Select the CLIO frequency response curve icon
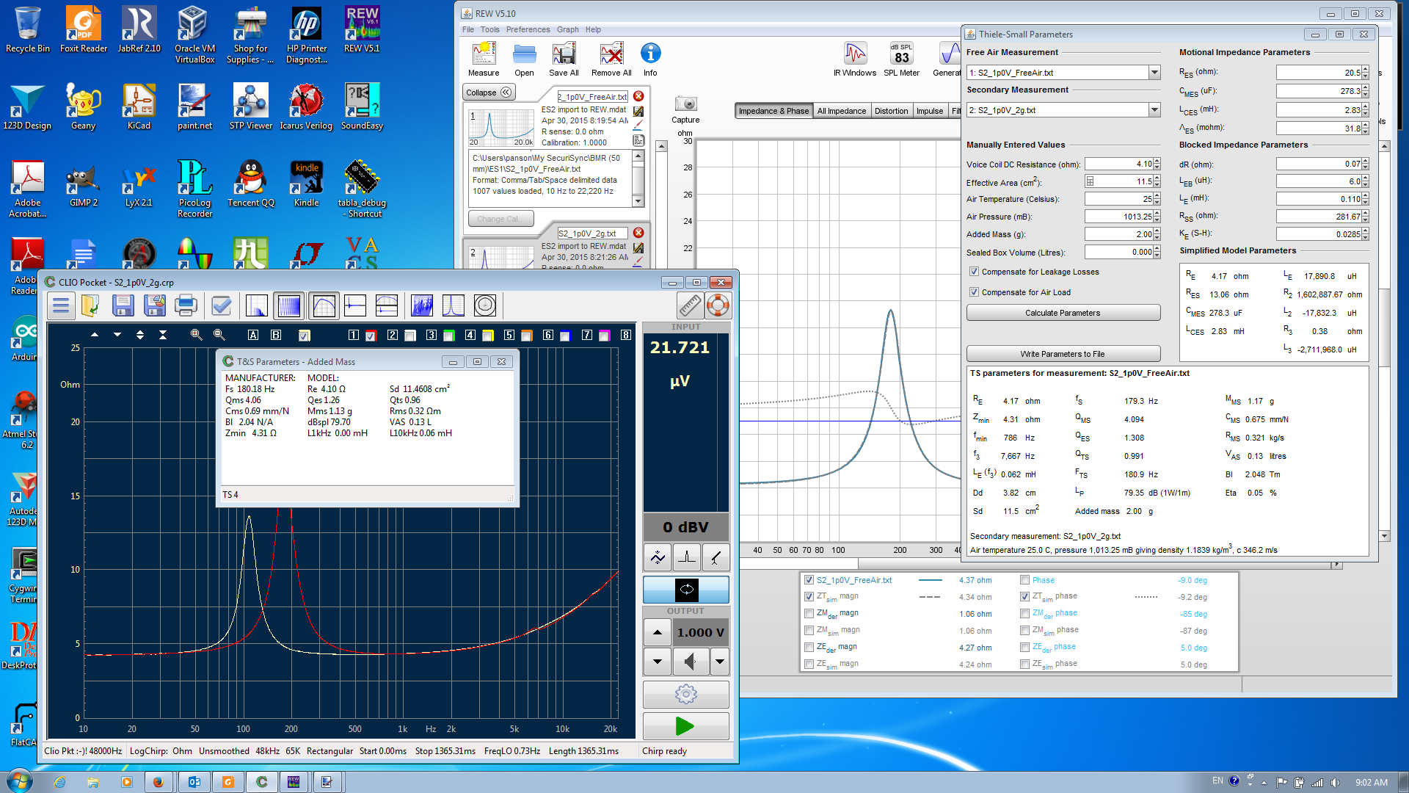Screen dimensions: 1409x793 pos(324,305)
